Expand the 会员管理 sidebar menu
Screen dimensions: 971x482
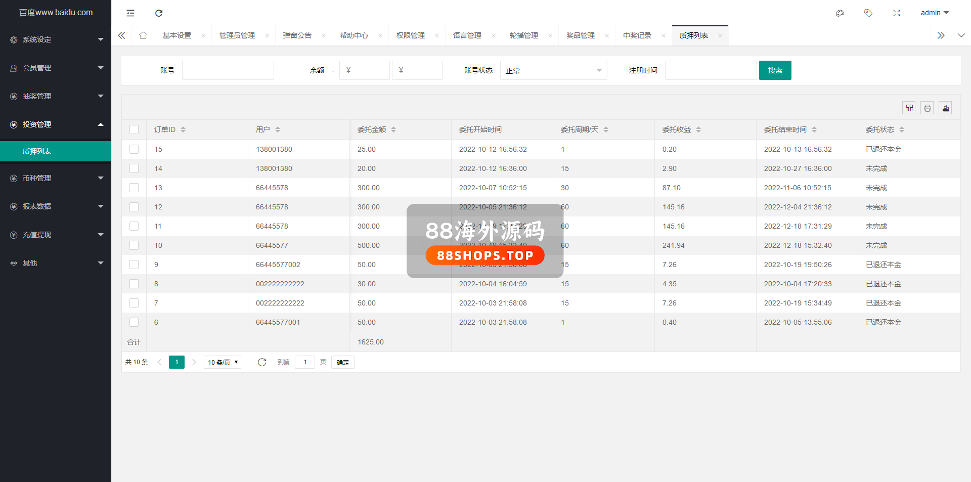(x=56, y=68)
